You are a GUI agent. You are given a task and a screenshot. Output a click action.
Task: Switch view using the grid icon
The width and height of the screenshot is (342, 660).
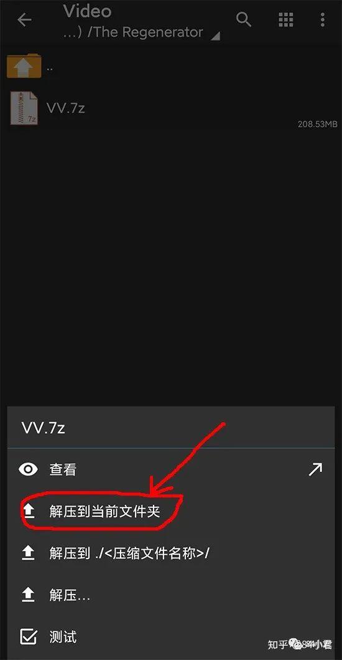pos(285,20)
